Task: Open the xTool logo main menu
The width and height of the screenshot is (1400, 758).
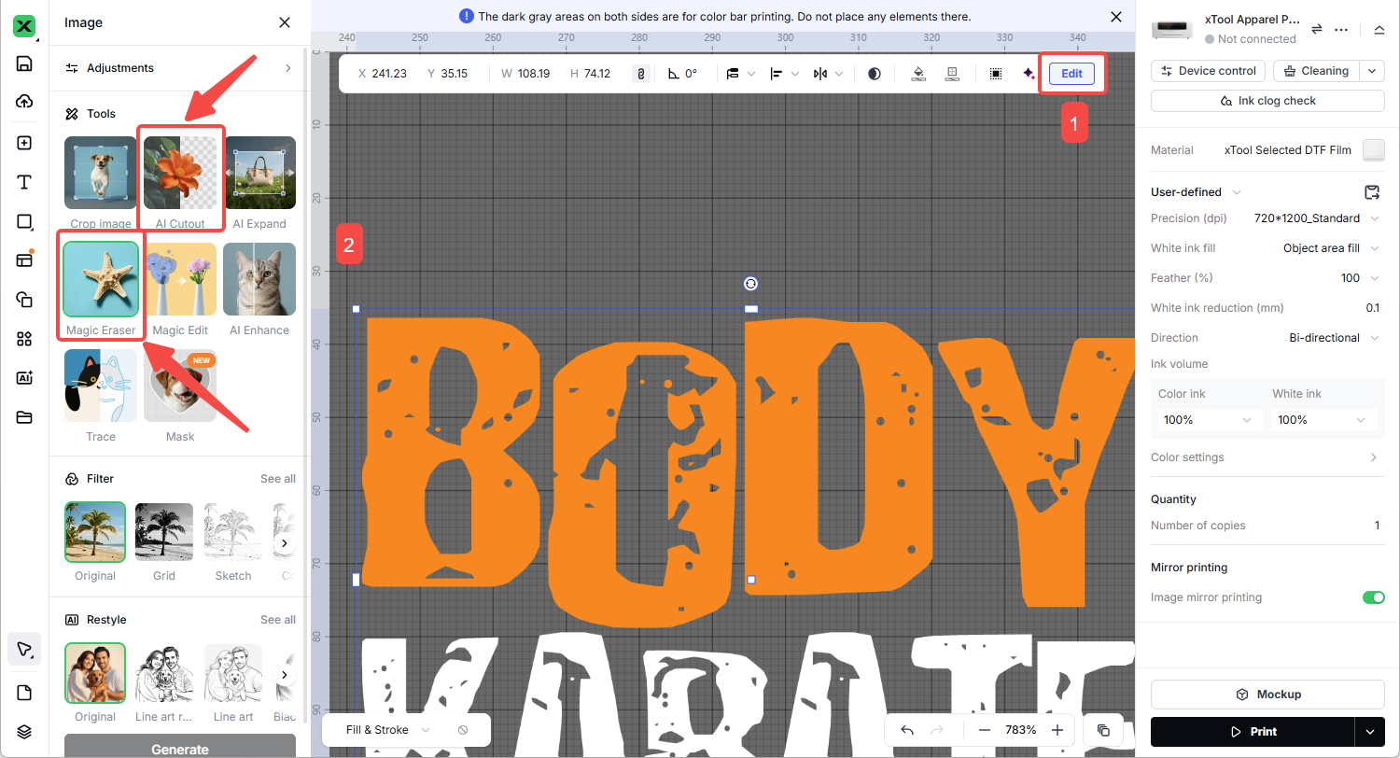Action: (24, 28)
